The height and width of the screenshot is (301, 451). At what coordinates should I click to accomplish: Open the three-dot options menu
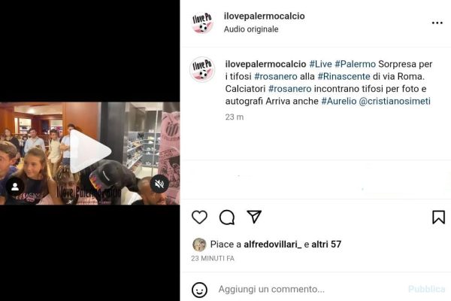click(437, 23)
